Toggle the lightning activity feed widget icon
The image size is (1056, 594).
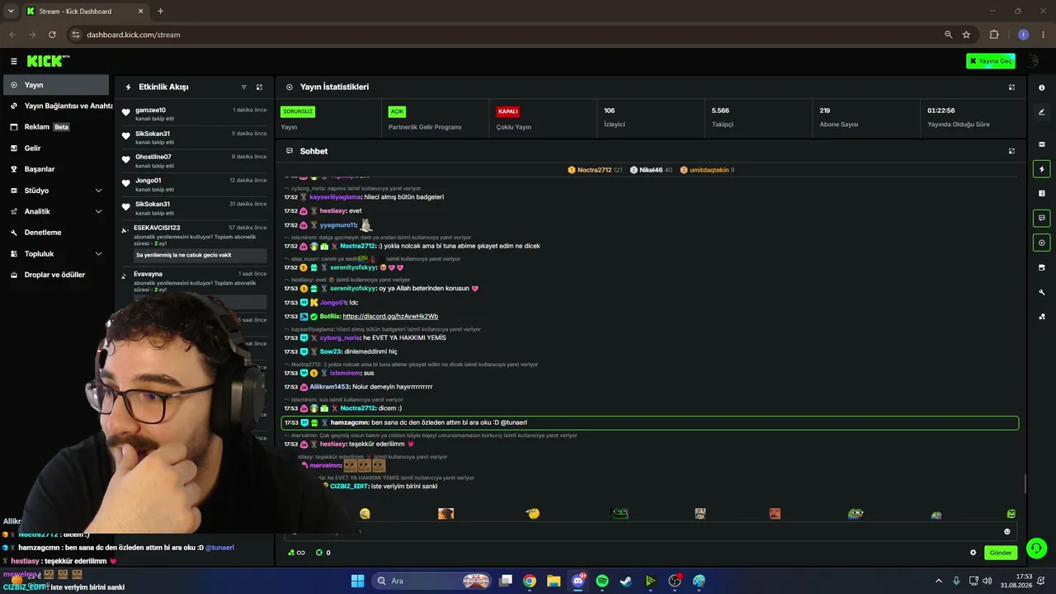pyautogui.click(x=1042, y=169)
